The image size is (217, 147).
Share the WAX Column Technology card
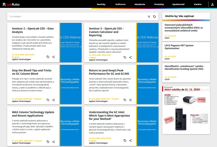(x=53, y=142)
